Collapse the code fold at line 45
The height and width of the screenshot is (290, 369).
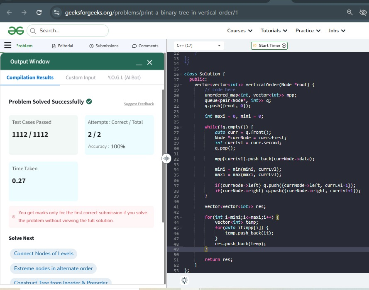[181, 228]
